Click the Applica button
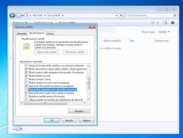 tap(86, 120)
